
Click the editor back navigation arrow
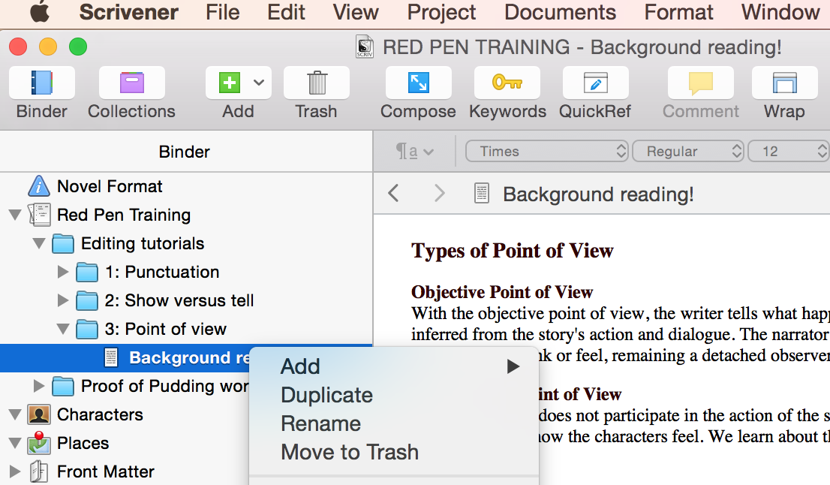pos(394,194)
